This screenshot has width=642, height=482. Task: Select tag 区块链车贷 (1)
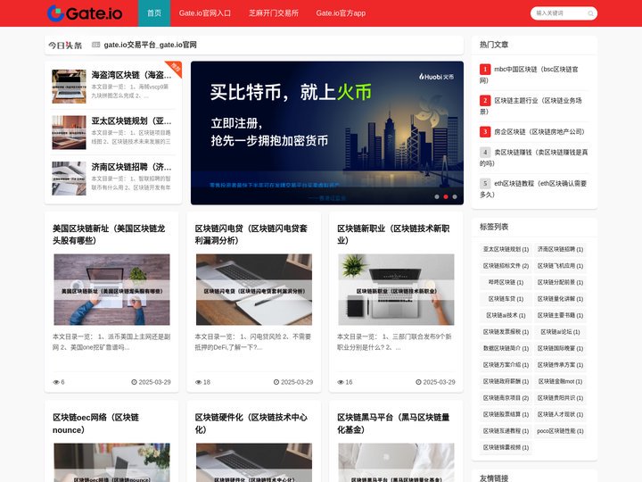506,299
